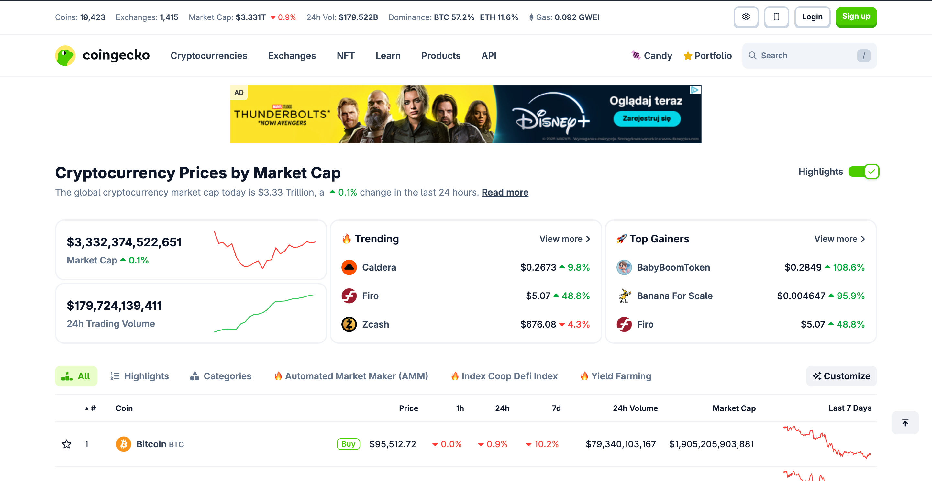Viewport: 932px width, 481px height.
Task: Open the settings gear menu
Action: pyautogui.click(x=746, y=17)
